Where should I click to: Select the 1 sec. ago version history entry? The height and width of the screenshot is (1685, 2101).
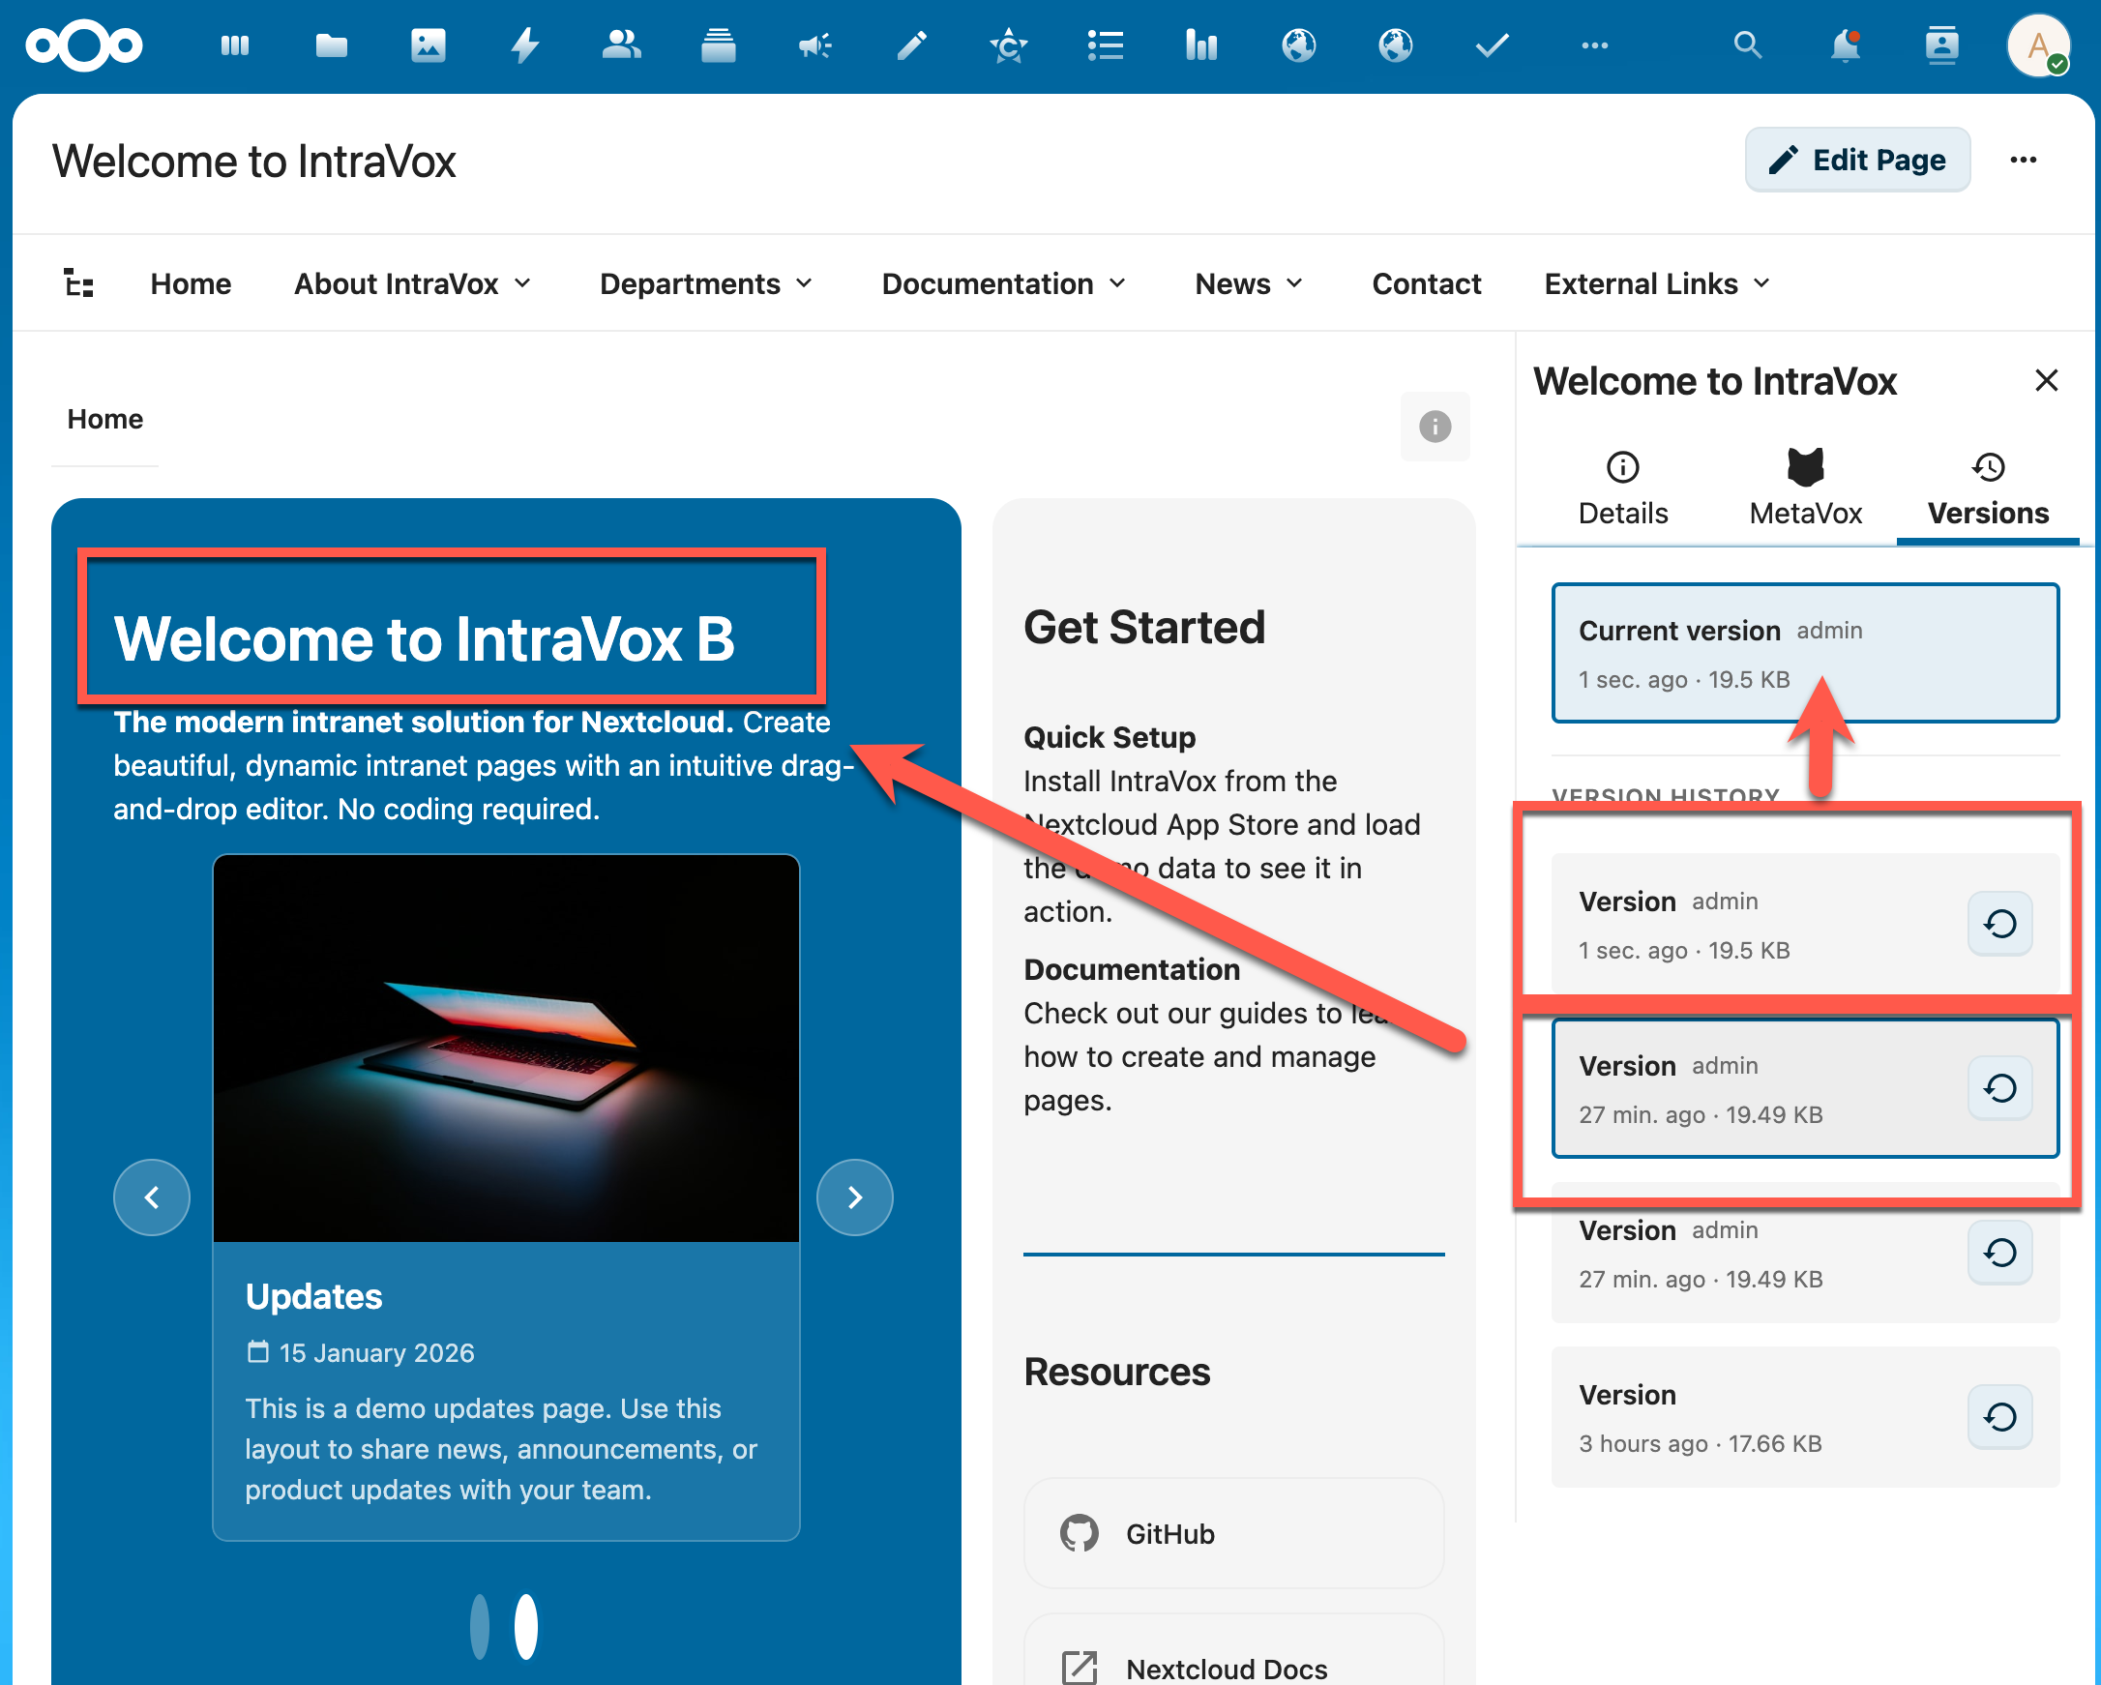[x=1805, y=924]
